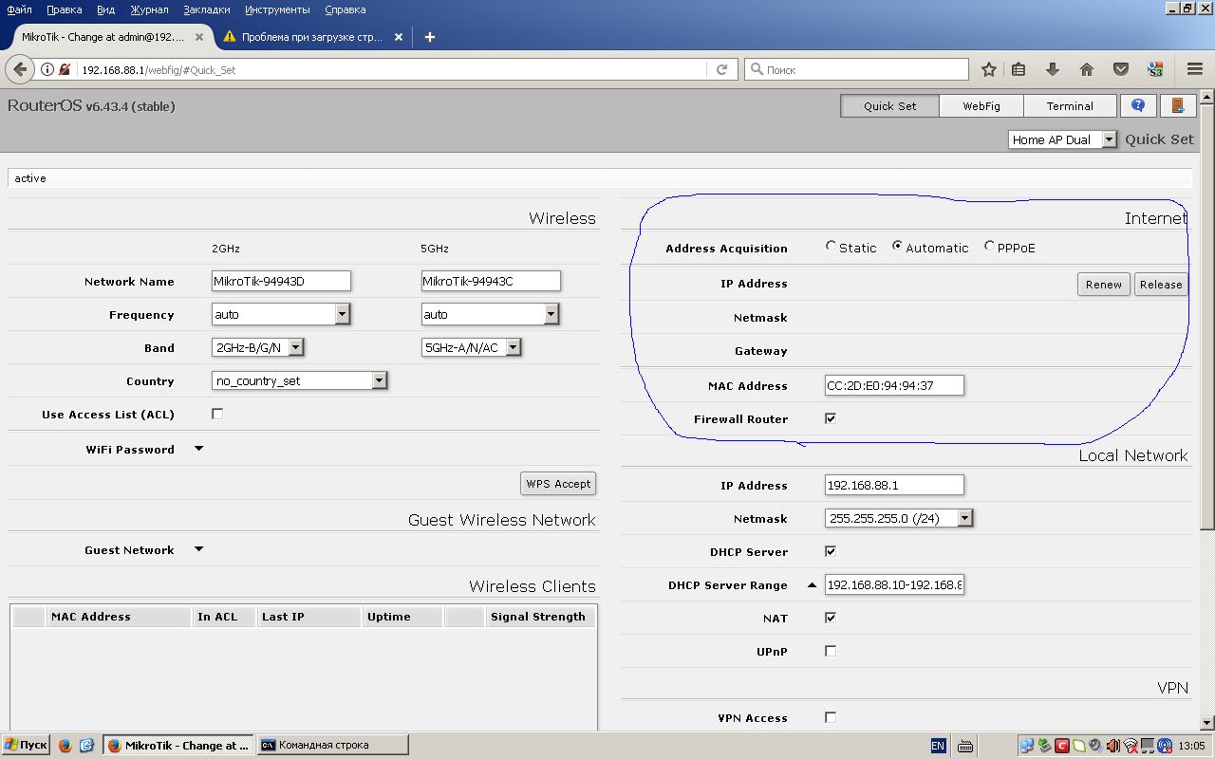Click the wireless disconnected tray icon
1215x759 pixels.
pos(1130,746)
